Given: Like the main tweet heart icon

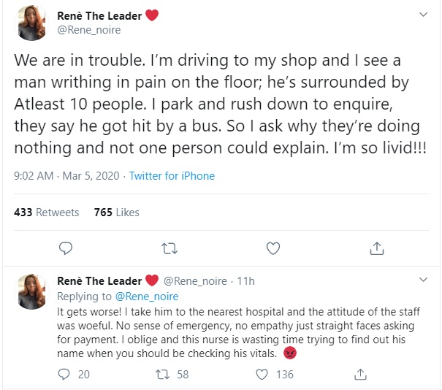Looking at the screenshot, I should 273,248.
